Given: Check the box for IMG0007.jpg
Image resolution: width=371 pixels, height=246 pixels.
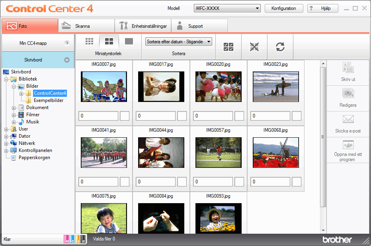Looking at the screenshot, I should [125, 116].
